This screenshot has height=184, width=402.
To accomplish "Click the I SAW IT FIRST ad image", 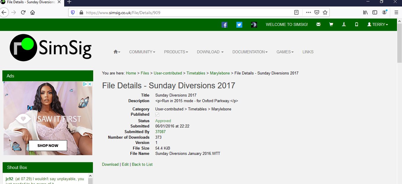I will click(x=48, y=118).
